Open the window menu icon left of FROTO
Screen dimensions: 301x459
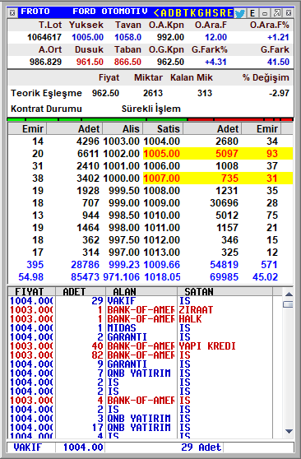pyautogui.click(x=12, y=13)
